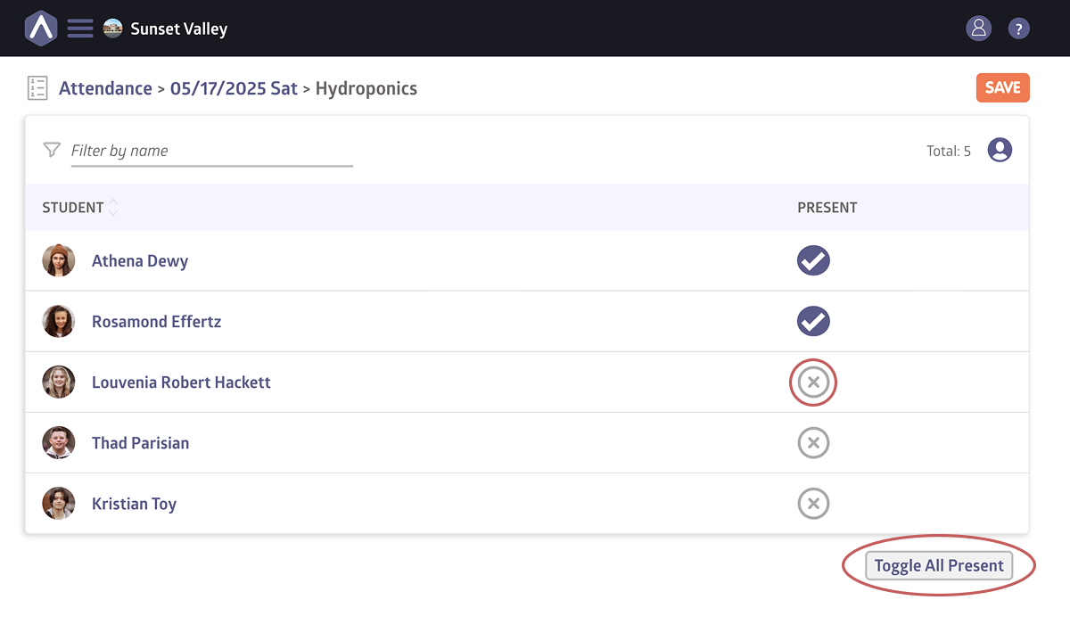Mark Louvenia Robert Hackett as present
The width and height of the screenshot is (1070, 633).
tap(813, 382)
